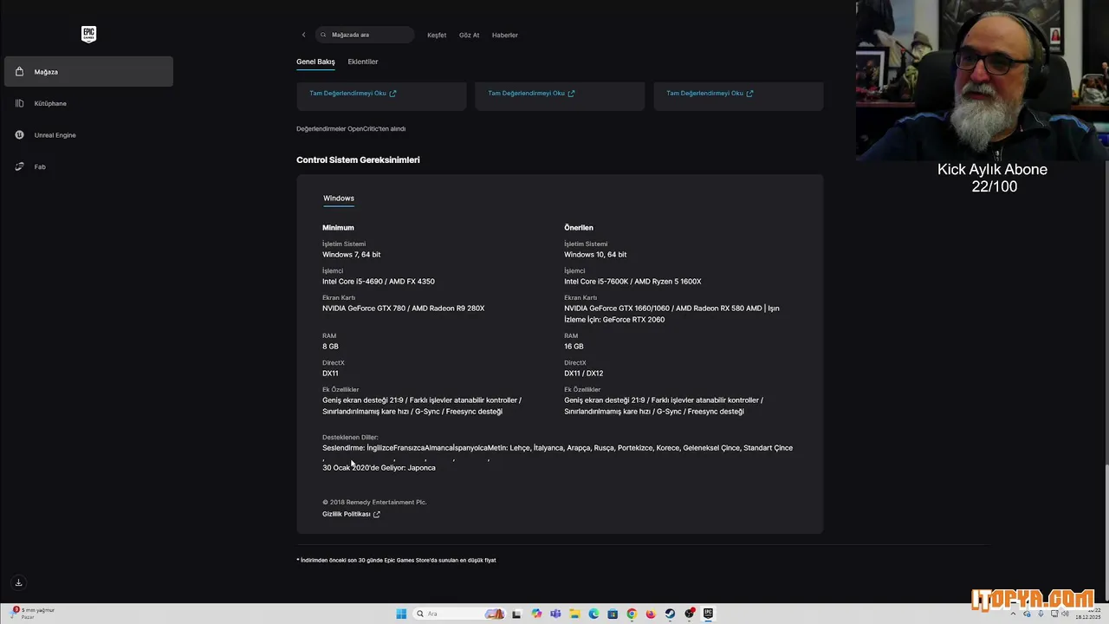
Task: Click the 16 GB RAM value
Action: pyautogui.click(x=574, y=347)
